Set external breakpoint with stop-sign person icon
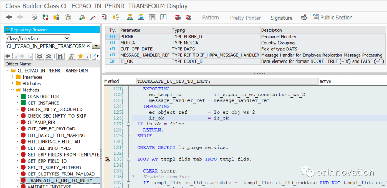 [189, 17]
